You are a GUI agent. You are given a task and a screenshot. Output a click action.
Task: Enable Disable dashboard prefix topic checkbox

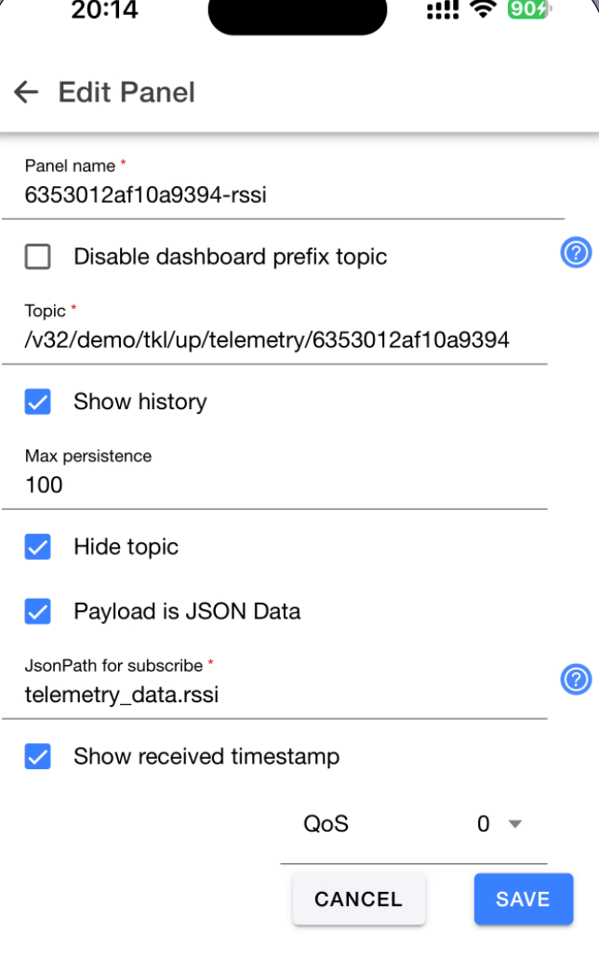point(38,257)
